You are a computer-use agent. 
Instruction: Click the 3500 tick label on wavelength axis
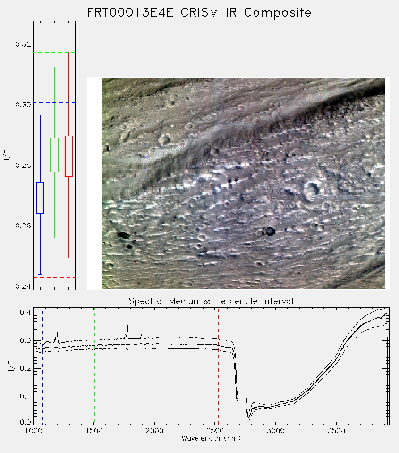coord(336,431)
